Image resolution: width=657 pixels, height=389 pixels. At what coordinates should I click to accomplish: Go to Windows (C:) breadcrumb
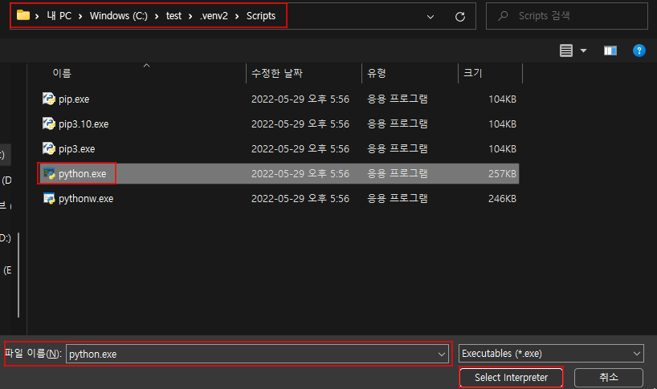[x=119, y=16]
